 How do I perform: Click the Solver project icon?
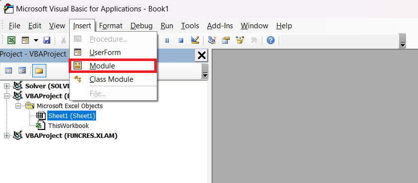tap(18, 86)
